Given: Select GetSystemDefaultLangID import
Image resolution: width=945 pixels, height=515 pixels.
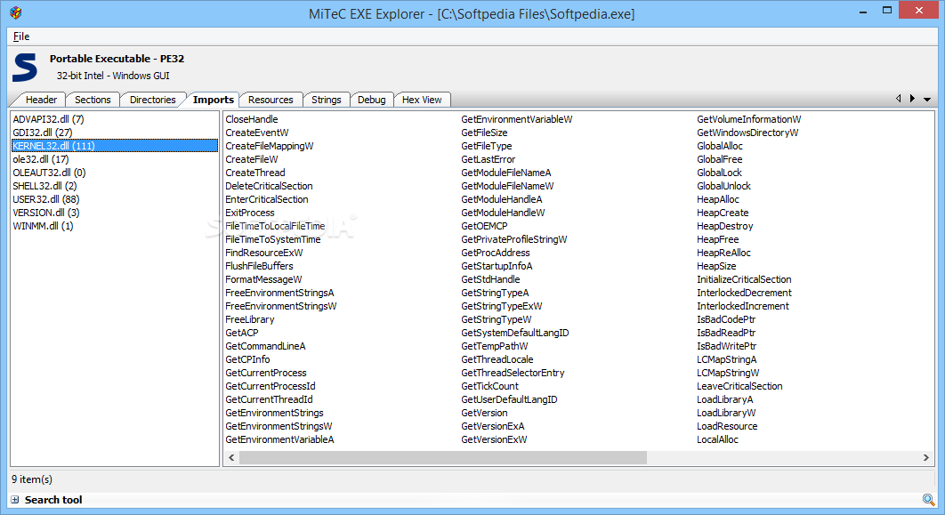Looking at the screenshot, I should (515, 333).
